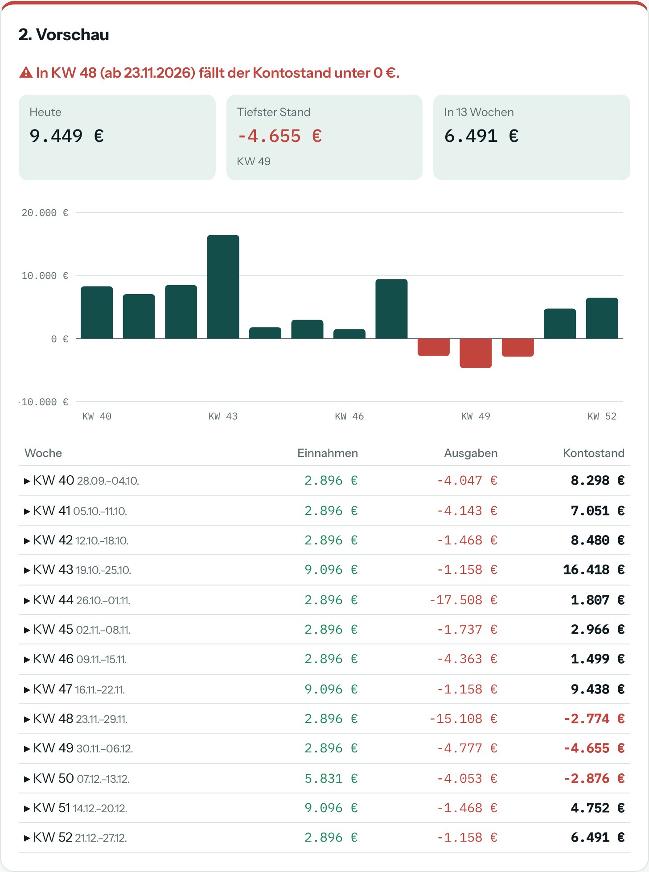This screenshot has height=872, width=649.
Task: Click the lowest red bar for KW 49
Action: (x=476, y=353)
